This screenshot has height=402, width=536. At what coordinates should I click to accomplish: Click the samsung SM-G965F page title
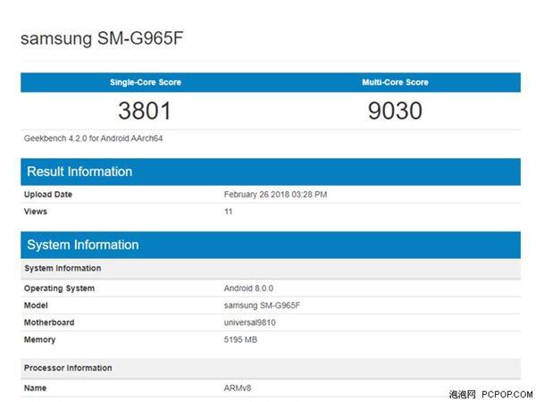(102, 38)
